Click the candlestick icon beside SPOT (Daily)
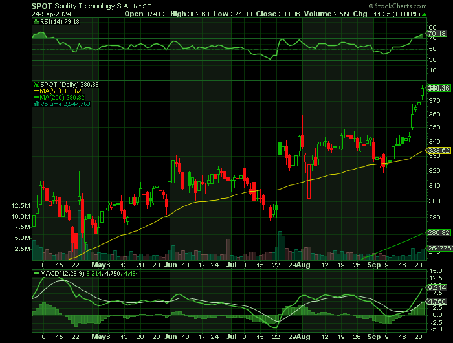Image resolution: width=453 pixels, height=343 pixels. tap(36, 85)
